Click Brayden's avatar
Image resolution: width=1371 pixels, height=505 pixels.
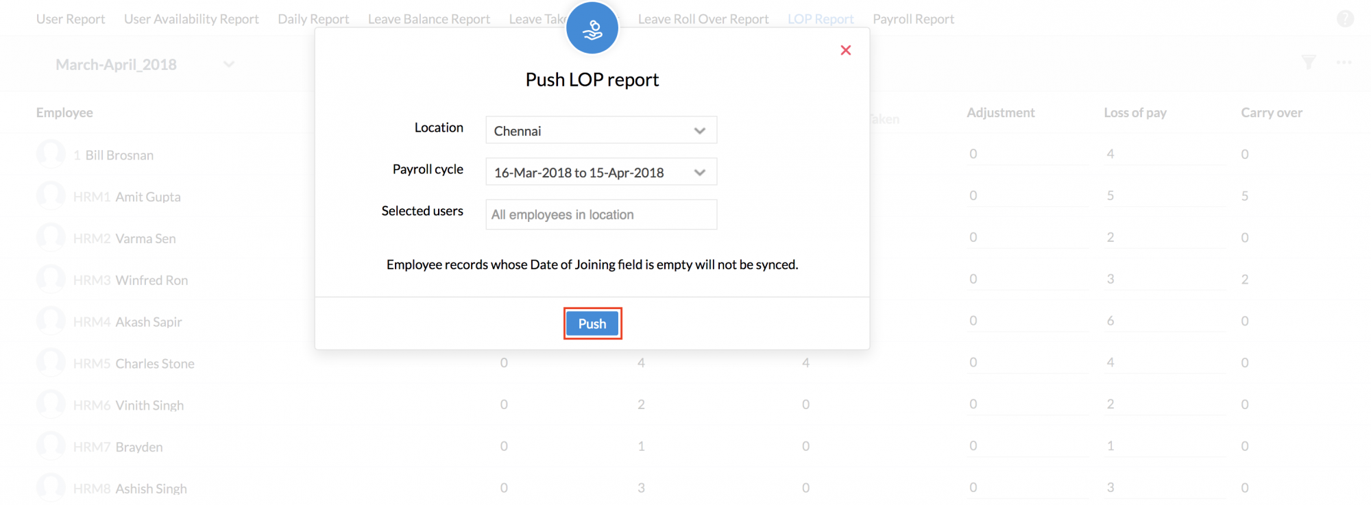[x=51, y=447]
